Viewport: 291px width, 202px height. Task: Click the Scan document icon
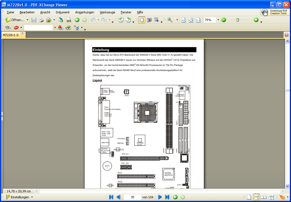tap(60, 20)
